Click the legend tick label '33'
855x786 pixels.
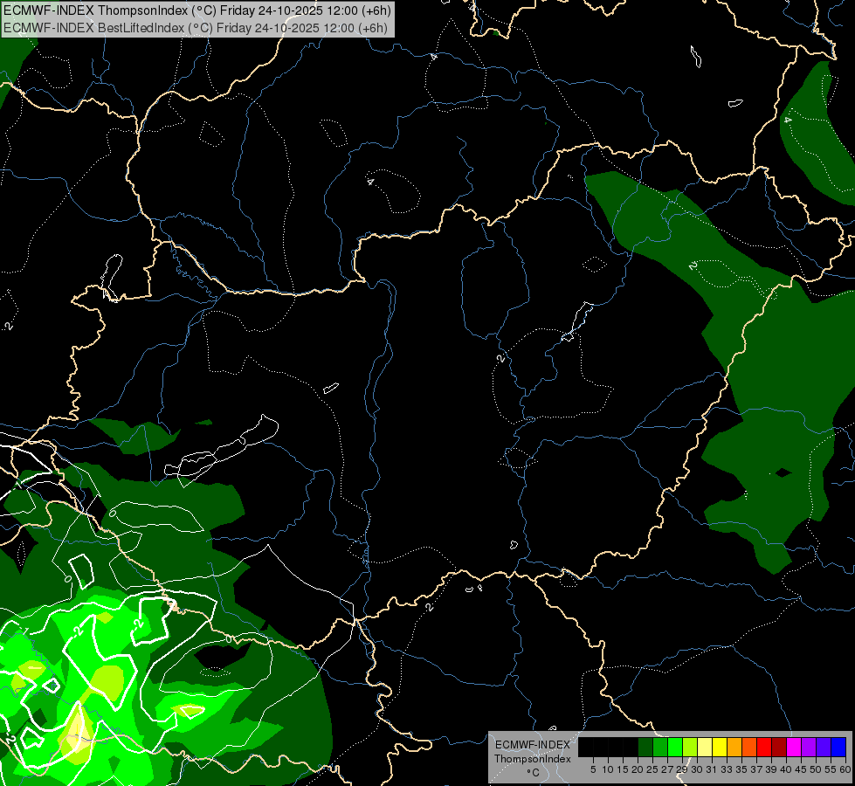click(x=727, y=769)
